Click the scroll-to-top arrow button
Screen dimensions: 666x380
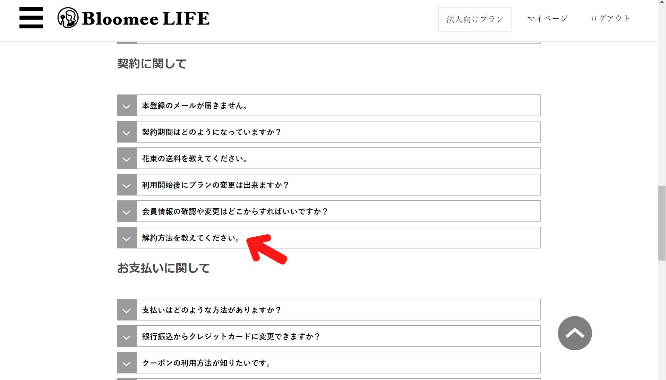pyautogui.click(x=575, y=333)
